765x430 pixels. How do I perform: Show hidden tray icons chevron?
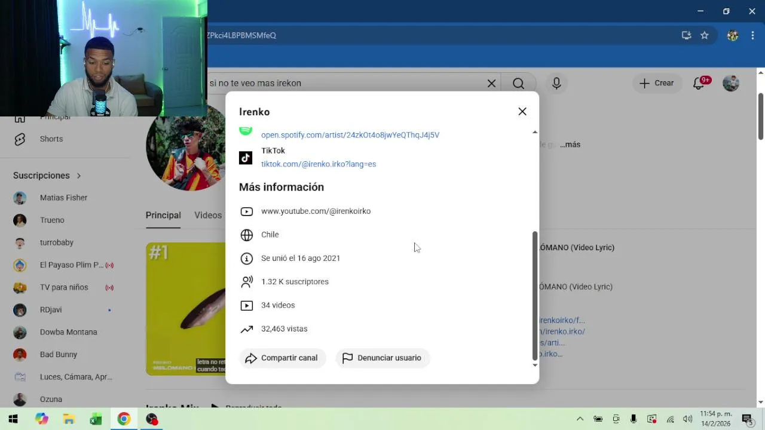[580, 419]
